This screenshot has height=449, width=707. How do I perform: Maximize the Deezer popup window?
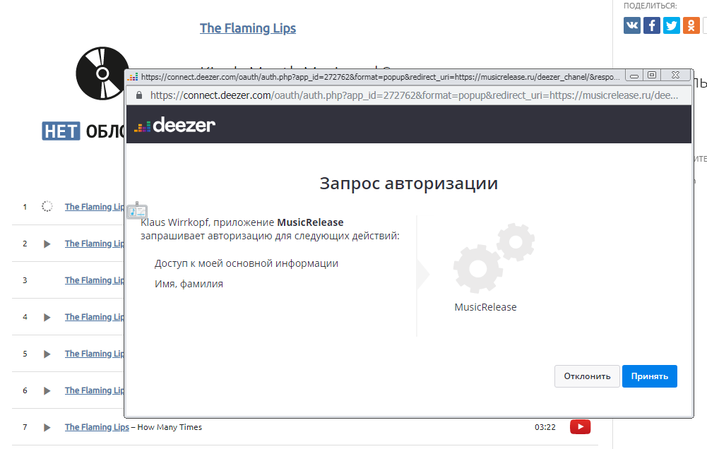pos(652,76)
